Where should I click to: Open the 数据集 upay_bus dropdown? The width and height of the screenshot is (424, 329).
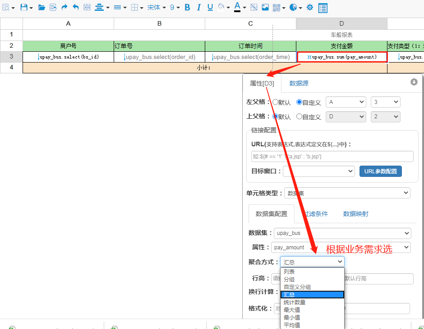point(342,233)
